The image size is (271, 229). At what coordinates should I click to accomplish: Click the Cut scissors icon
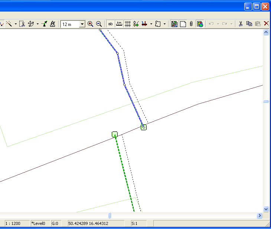pyautogui.click(x=241, y=24)
